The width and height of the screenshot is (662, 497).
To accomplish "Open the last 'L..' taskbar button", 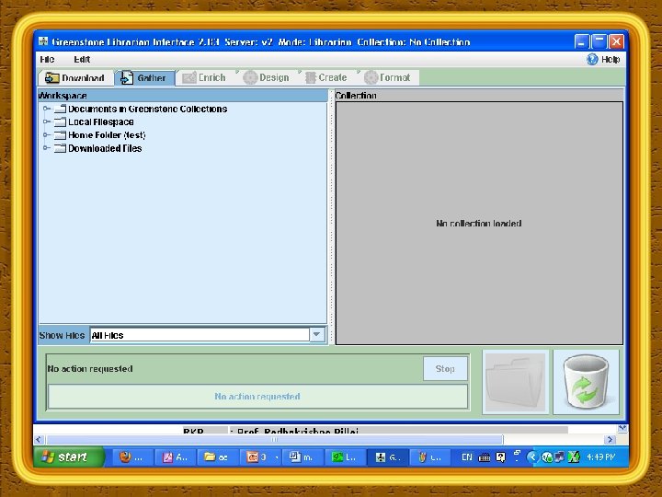I will [429, 457].
